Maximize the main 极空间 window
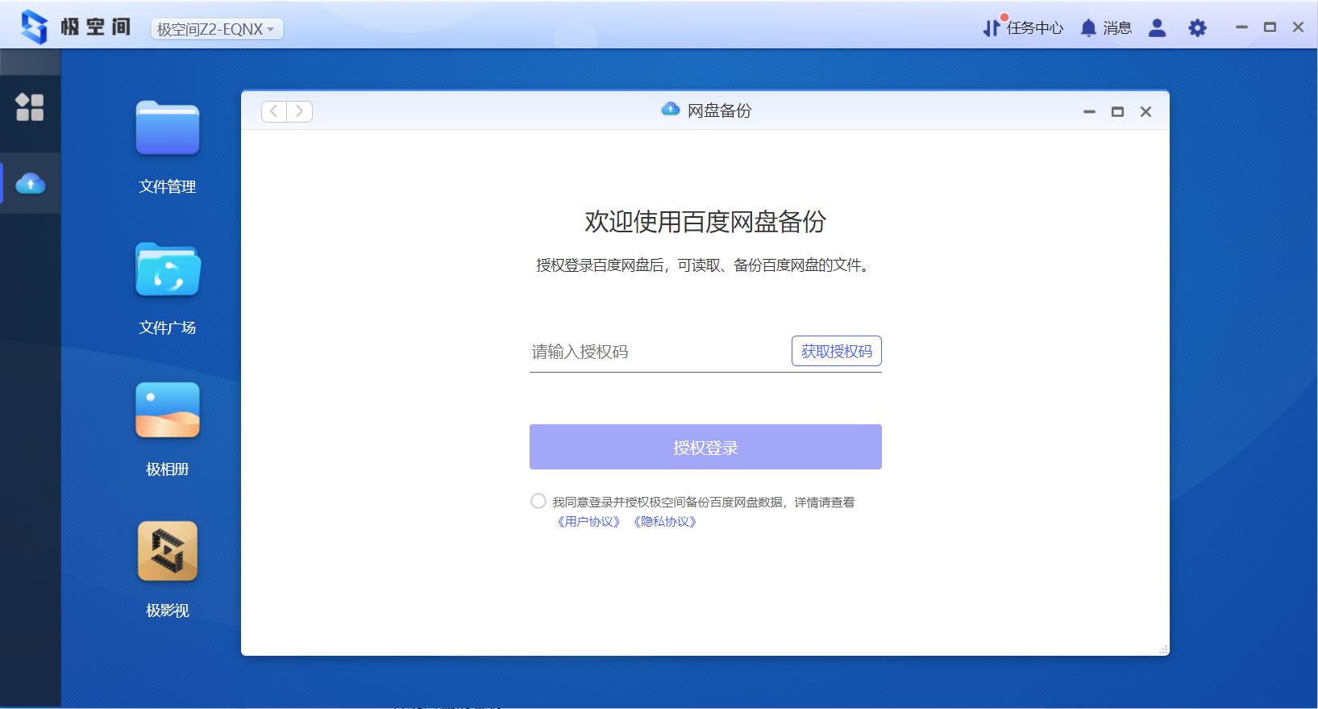 (1270, 27)
